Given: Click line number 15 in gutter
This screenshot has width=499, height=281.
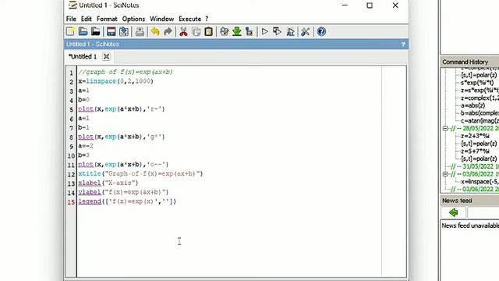Looking at the screenshot, I should pos(71,202).
